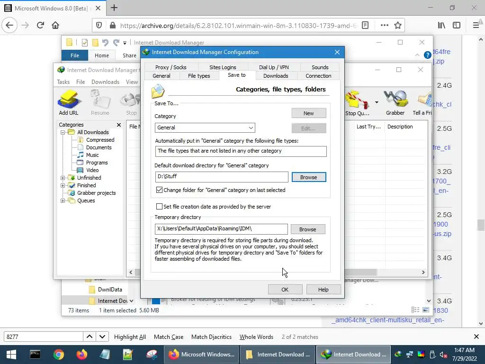
Task: Click the Firefox home icon
Action: [x=55, y=26]
